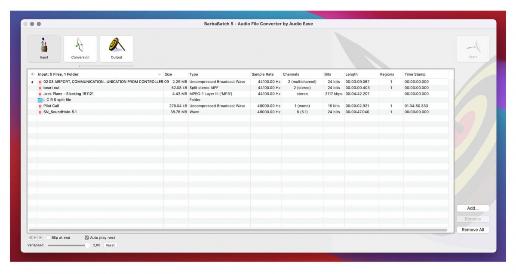Click the 2117 kbps bits cell
This screenshot has height=274, width=516.
[x=334, y=94]
